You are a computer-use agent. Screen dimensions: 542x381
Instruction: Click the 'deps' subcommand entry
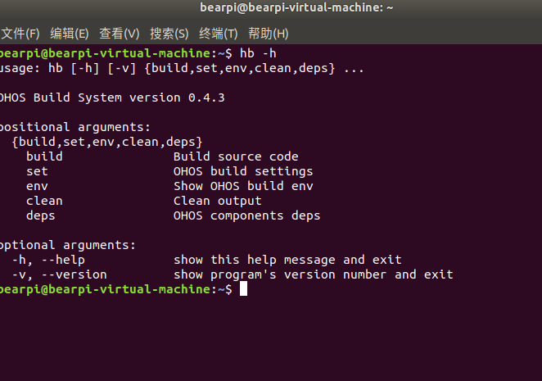pos(41,216)
